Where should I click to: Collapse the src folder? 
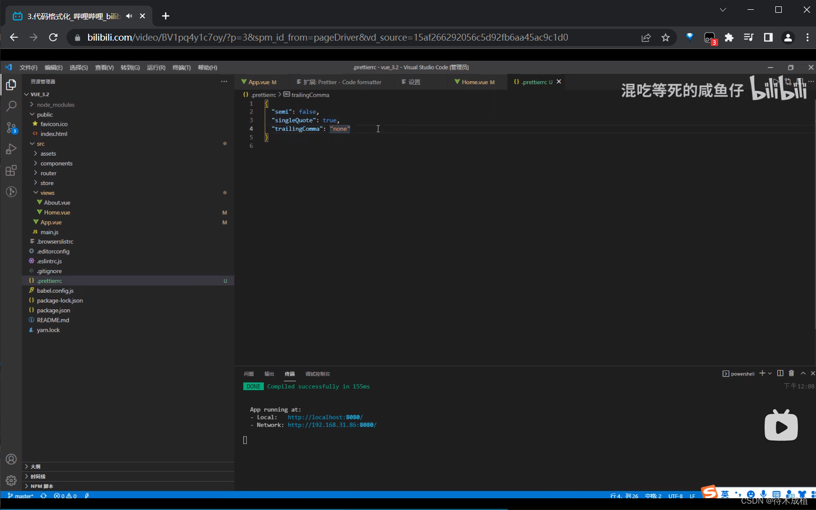click(32, 143)
